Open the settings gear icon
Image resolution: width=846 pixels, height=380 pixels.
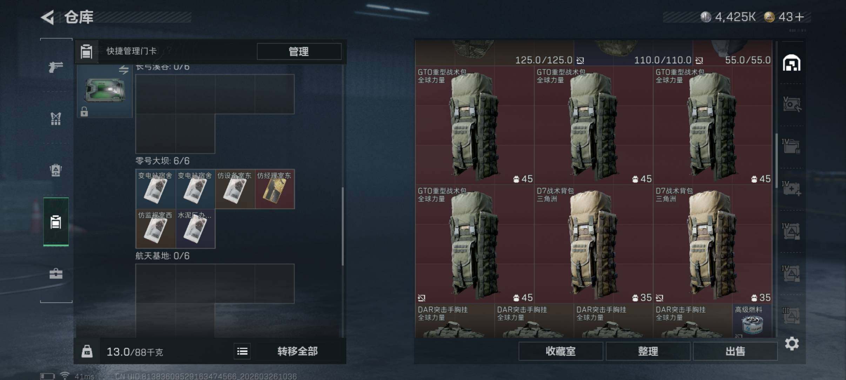(x=792, y=344)
